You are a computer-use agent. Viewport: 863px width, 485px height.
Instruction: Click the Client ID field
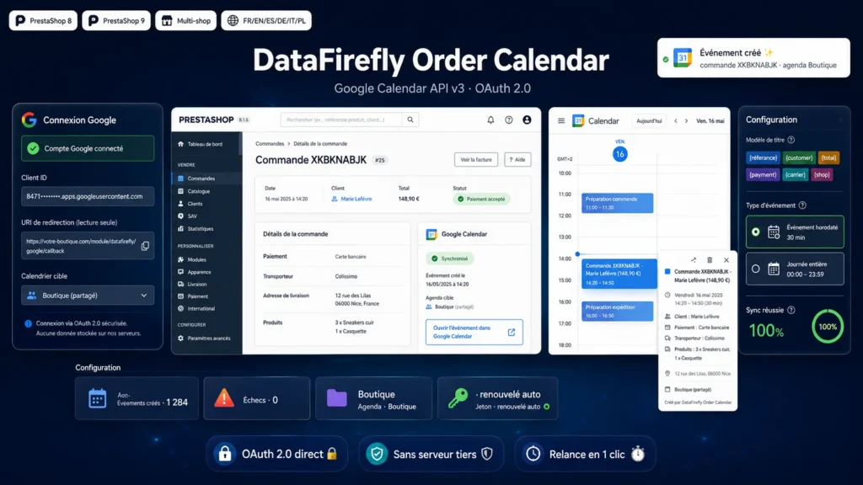pos(88,196)
